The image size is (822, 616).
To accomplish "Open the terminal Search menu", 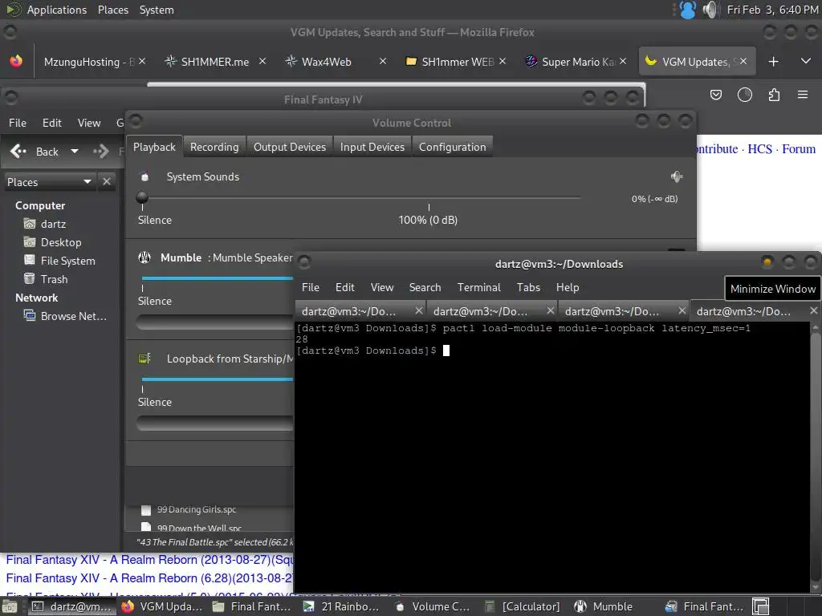I will click(x=425, y=288).
